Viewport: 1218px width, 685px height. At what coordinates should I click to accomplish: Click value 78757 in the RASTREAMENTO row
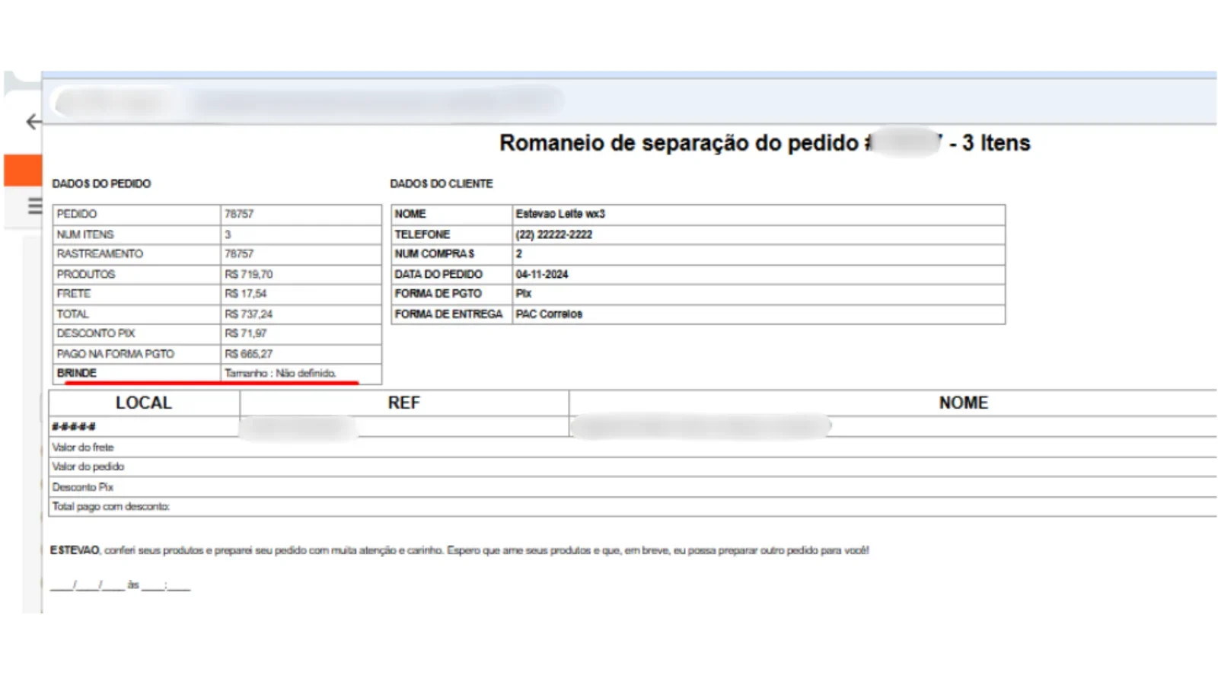pos(239,253)
